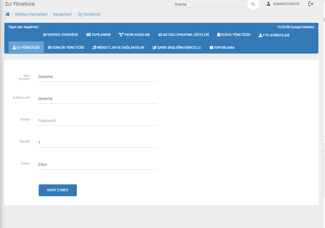Click the home icon in breadcrumb

coord(8,14)
